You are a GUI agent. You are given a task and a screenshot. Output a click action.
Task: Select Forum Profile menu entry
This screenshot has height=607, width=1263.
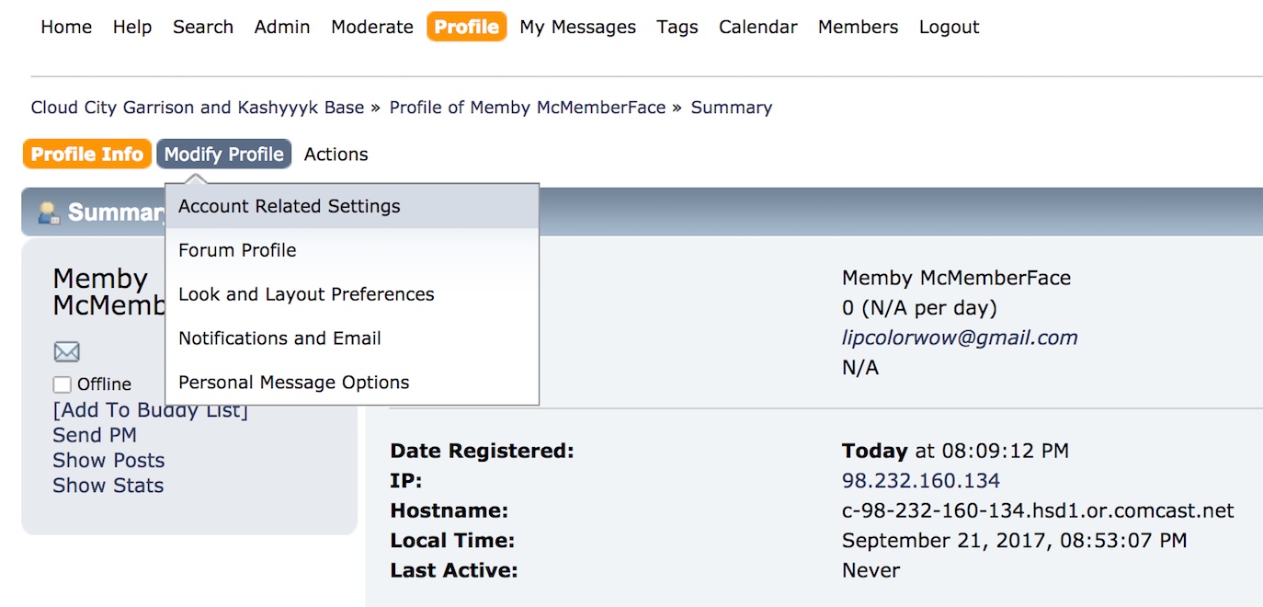pos(237,250)
